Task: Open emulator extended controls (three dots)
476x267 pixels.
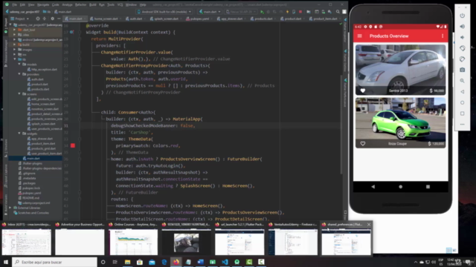Action: [x=462, y=124]
